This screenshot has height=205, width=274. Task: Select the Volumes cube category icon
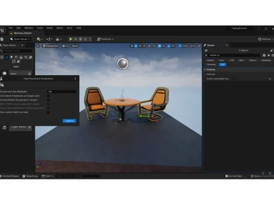pos(14,62)
